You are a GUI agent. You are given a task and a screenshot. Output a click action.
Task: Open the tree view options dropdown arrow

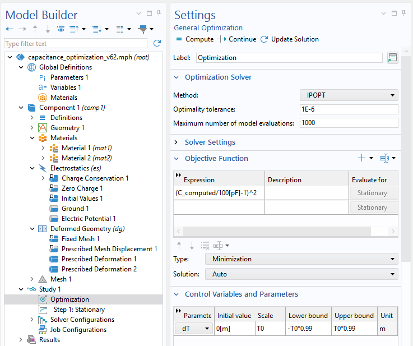[x=129, y=29]
